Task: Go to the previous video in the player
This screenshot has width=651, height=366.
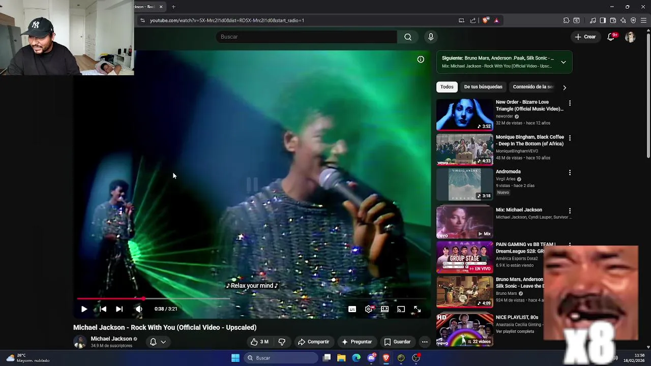Action: 103,309
